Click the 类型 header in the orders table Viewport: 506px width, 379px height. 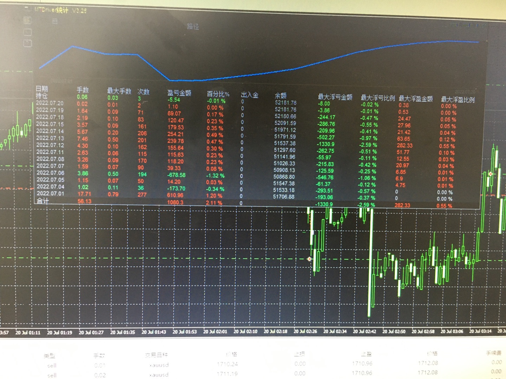coord(50,356)
